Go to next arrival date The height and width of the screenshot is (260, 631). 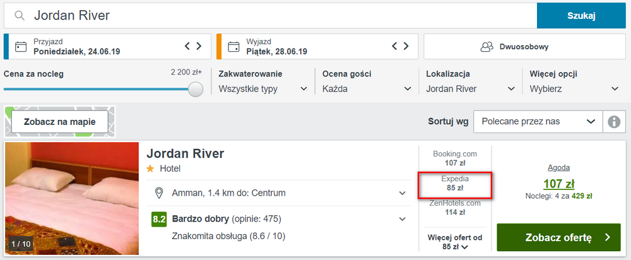(x=199, y=46)
